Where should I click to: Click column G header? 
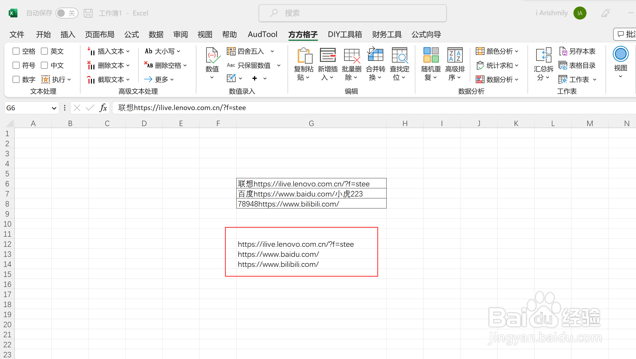coord(311,123)
